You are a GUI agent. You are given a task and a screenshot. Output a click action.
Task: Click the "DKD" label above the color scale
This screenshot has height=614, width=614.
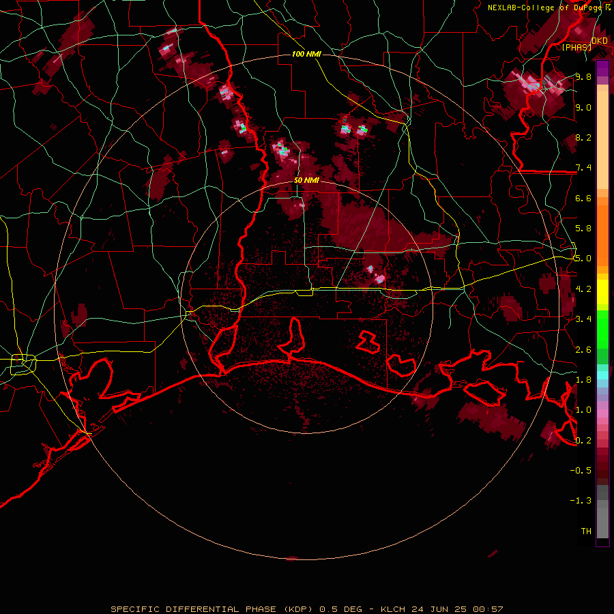coord(599,40)
